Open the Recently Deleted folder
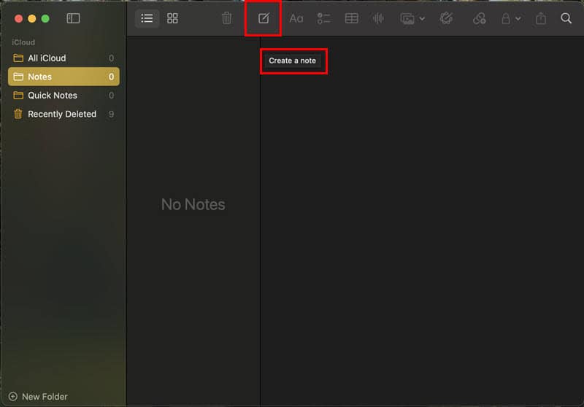The image size is (584, 407). 61,114
